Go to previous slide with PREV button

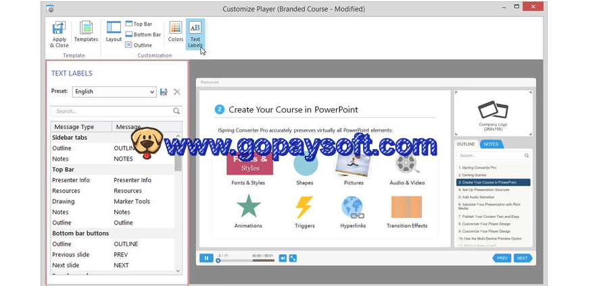pos(502,258)
